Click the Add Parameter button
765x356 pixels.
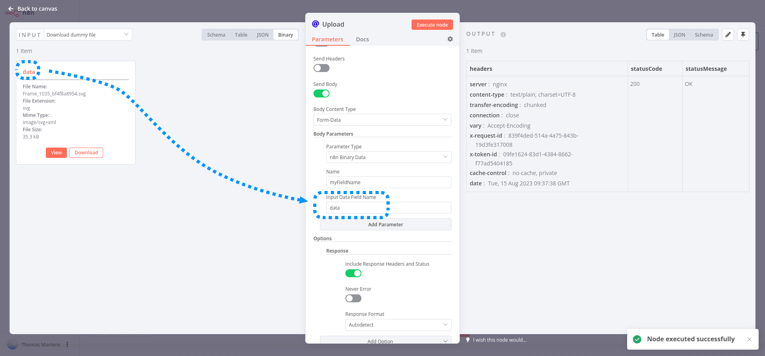coord(385,225)
